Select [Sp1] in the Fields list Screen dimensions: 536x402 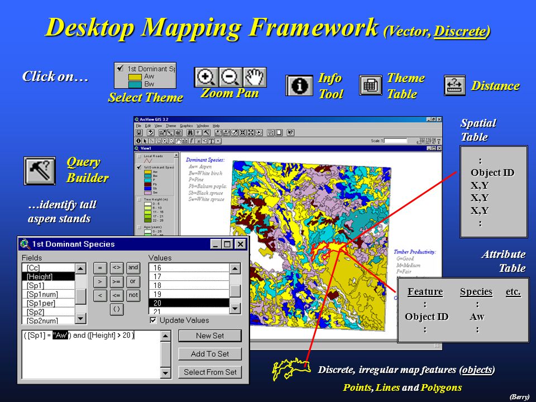(x=48, y=285)
